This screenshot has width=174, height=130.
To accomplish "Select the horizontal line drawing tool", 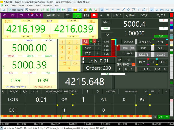I will pyautogui.click(x=118, y=10).
